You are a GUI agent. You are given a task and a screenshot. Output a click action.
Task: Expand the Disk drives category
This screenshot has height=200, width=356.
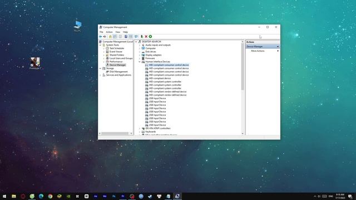tap(140, 52)
